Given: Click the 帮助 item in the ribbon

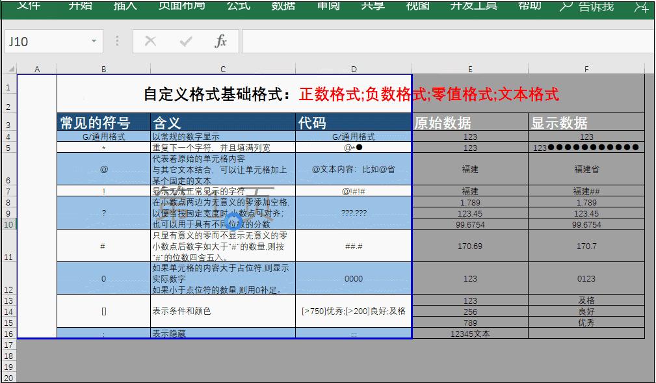Looking at the screenshot, I should (x=529, y=8).
